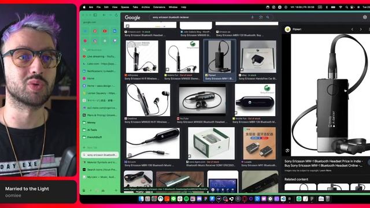370x208 pixels.
Task: Open the large MW-1 headset preview image
Action: tap(330, 95)
